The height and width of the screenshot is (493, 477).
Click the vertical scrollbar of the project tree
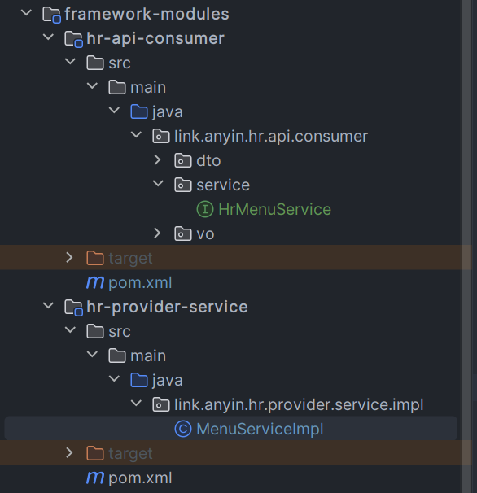(466, 246)
